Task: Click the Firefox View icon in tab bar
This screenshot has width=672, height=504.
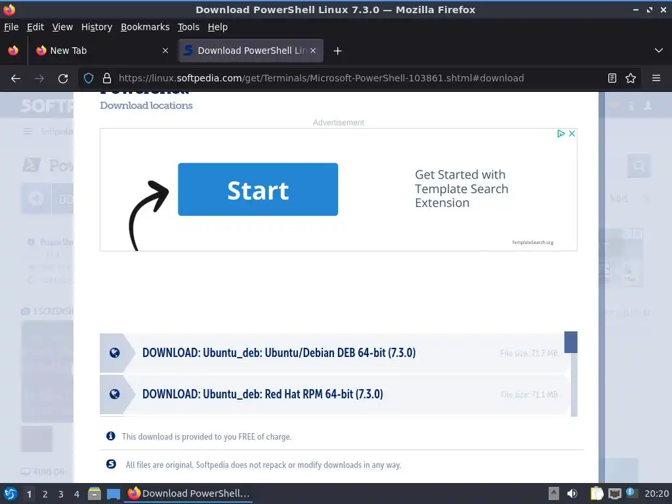Action: pyautogui.click(x=13, y=51)
